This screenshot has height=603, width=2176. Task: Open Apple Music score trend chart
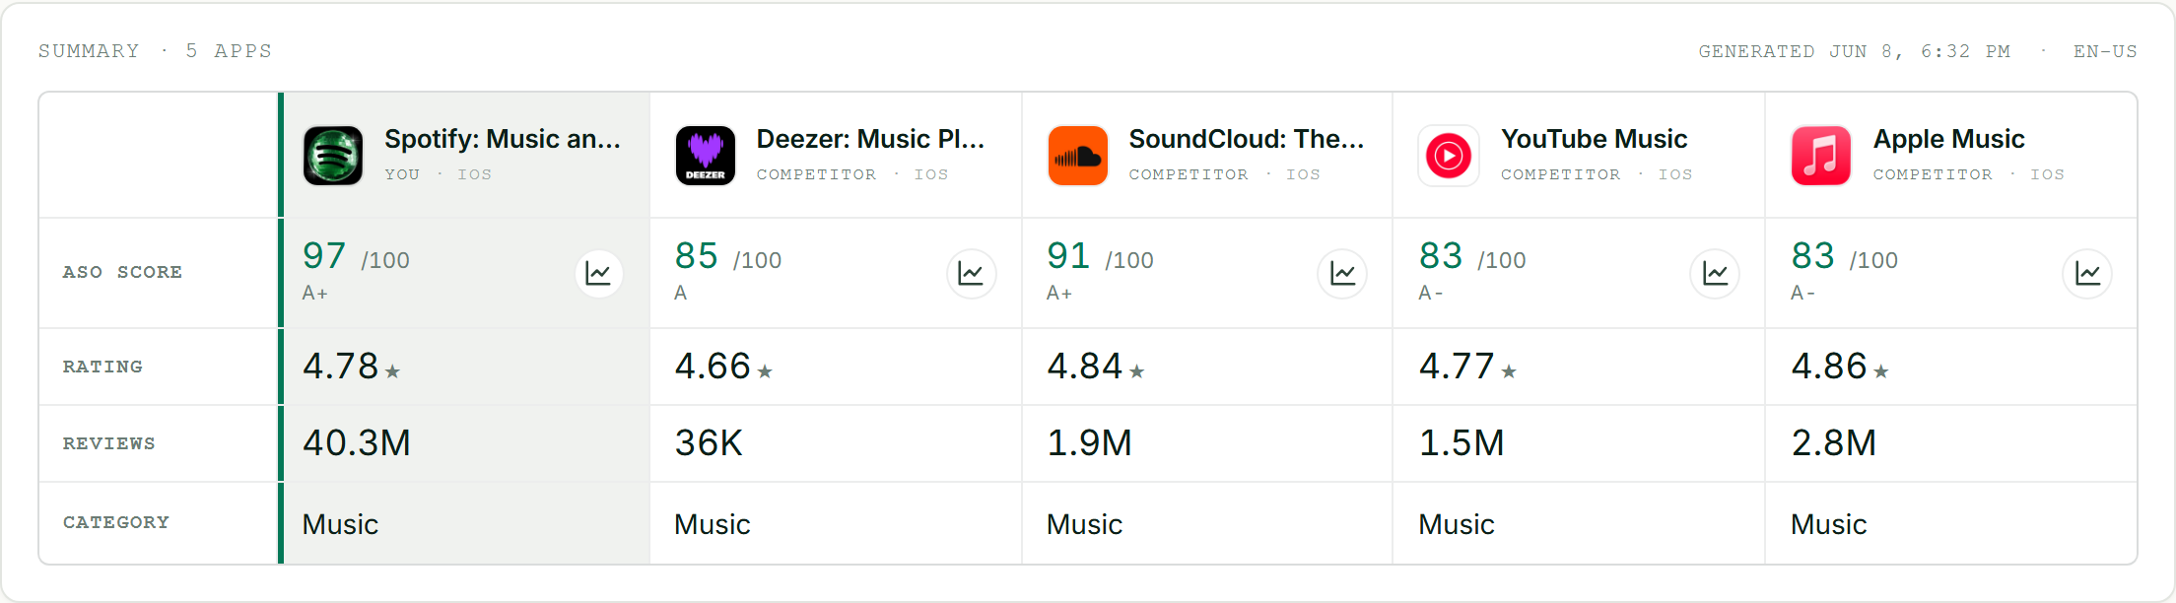[2087, 273]
